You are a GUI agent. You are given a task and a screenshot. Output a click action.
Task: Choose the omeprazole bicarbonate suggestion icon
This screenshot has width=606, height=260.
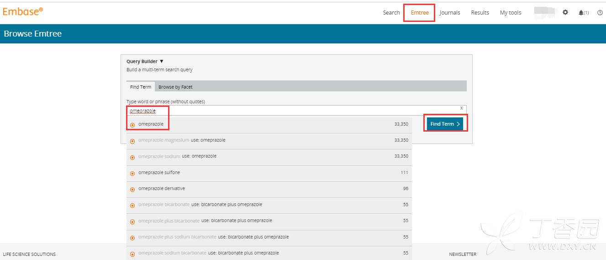point(132,205)
